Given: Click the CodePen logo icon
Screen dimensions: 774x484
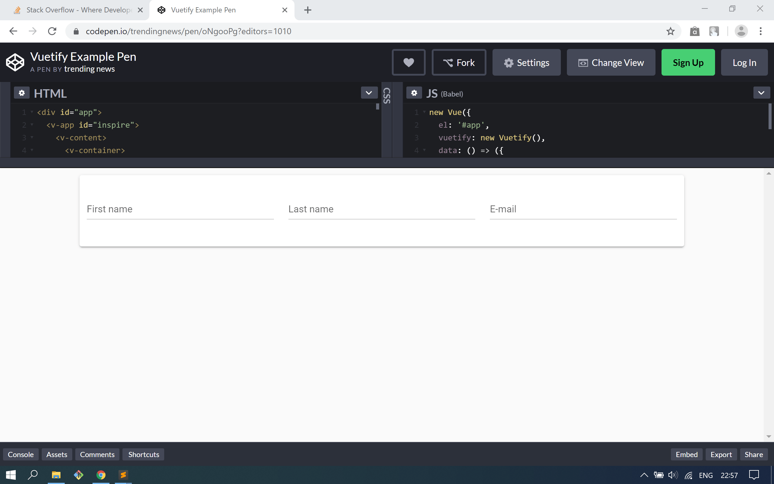Looking at the screenshot, I should pos(15,62).
